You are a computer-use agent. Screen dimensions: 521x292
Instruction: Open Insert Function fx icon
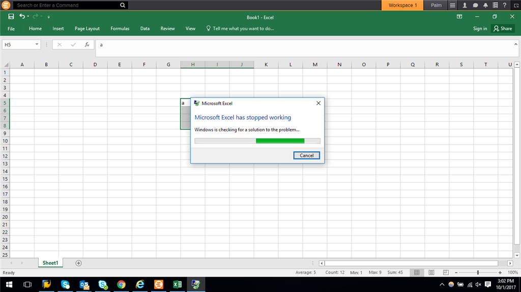(86, 45)
